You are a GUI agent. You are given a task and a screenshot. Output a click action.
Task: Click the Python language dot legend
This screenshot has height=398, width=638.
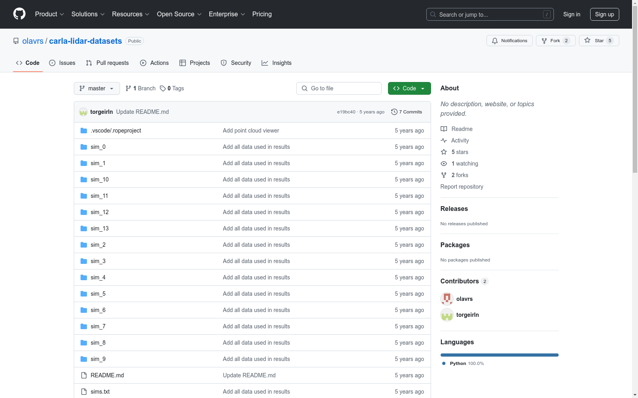click(x=444, y=363)
